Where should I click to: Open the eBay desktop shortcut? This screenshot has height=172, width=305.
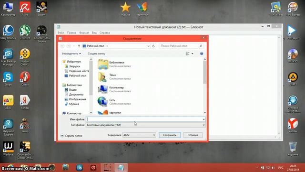(8, 102)
